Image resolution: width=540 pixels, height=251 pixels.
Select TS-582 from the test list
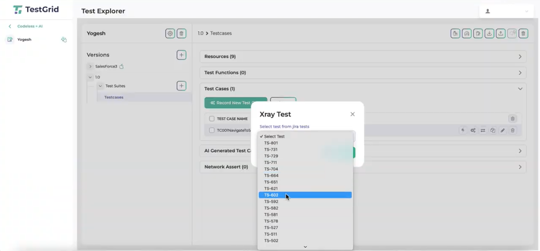(305, 208)
